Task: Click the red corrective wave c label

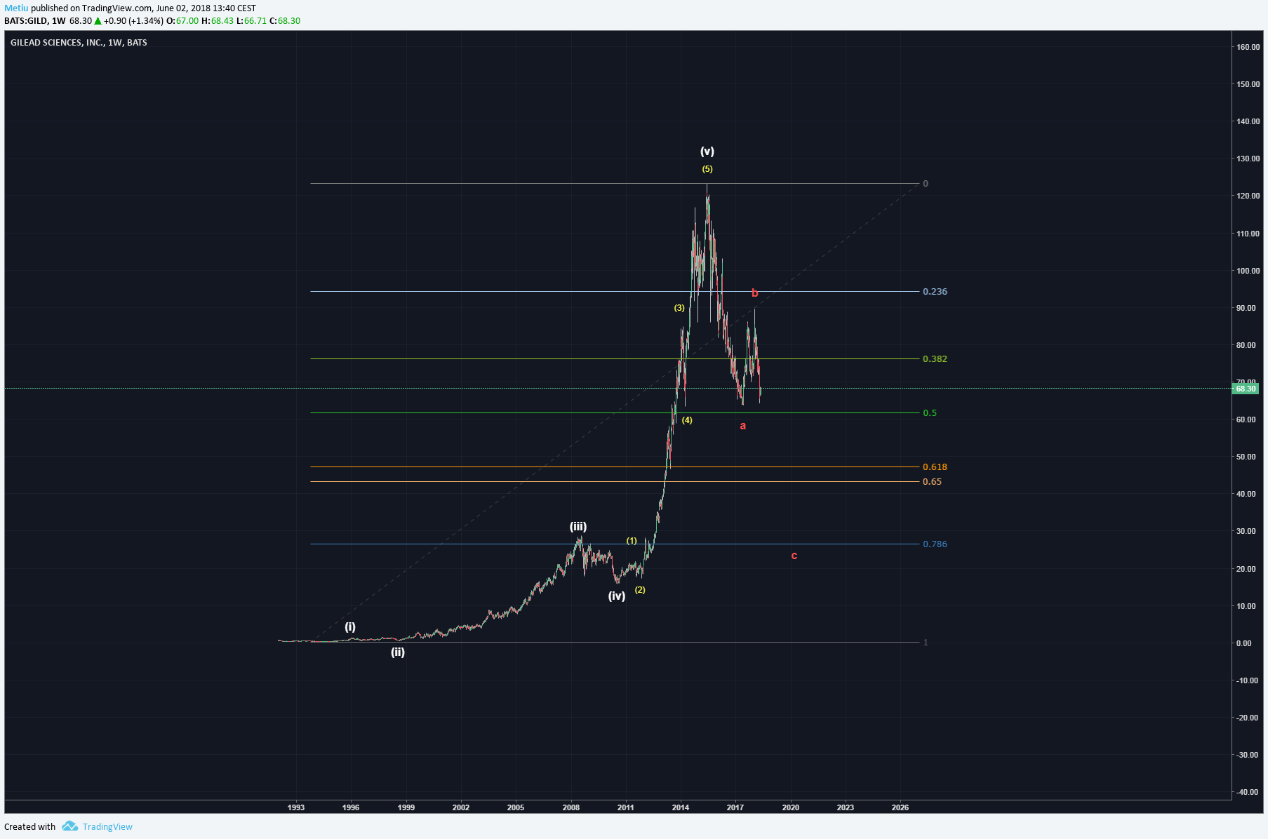Action: [794, 556]
